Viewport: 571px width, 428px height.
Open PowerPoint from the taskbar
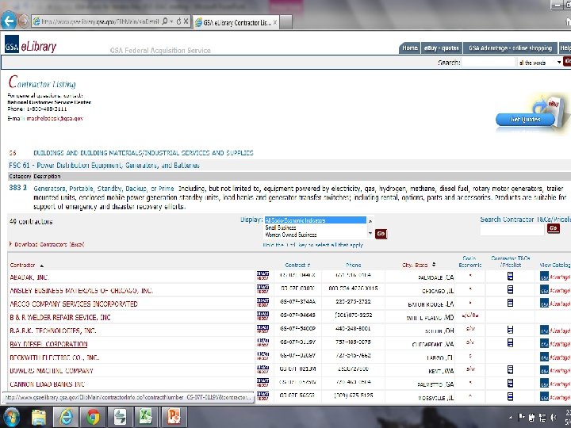(174, 417)
